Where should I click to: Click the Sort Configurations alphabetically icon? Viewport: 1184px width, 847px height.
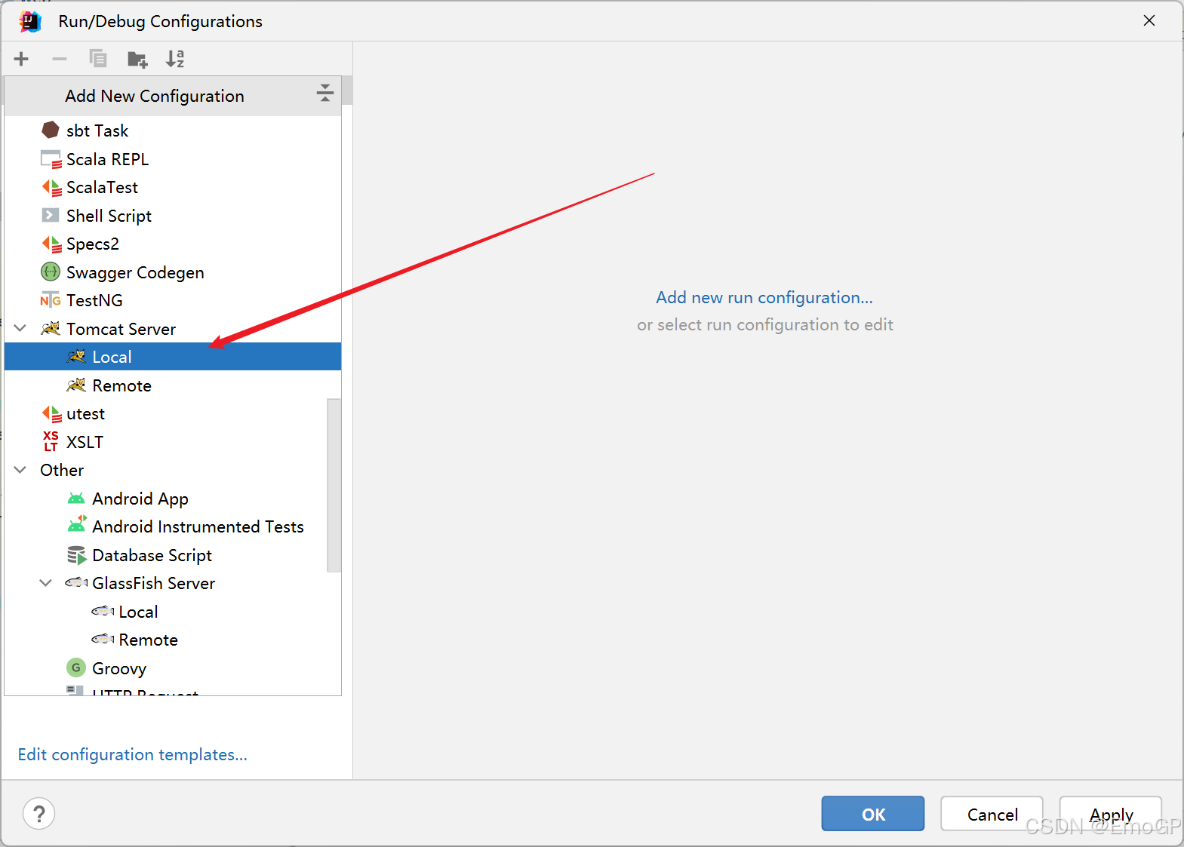(175, 59)
